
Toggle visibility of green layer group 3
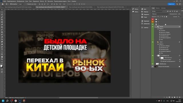pos(152,24)
